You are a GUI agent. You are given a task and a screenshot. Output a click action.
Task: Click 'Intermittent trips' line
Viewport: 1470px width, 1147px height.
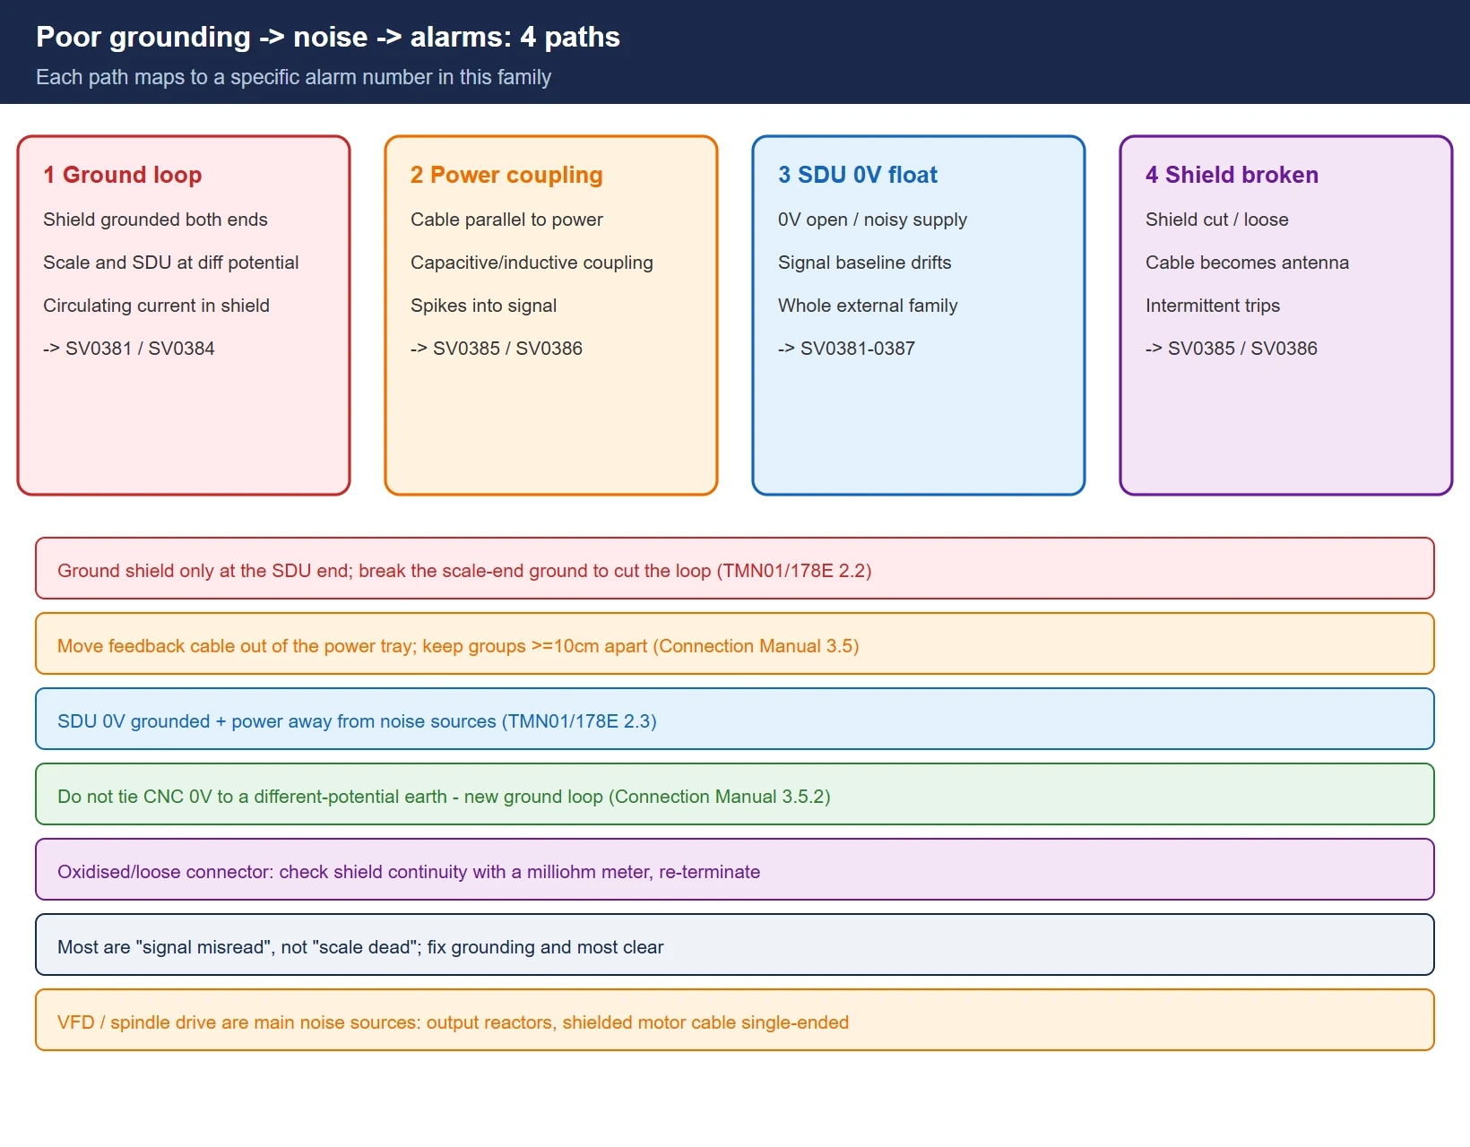click(x=1212, y=306)
